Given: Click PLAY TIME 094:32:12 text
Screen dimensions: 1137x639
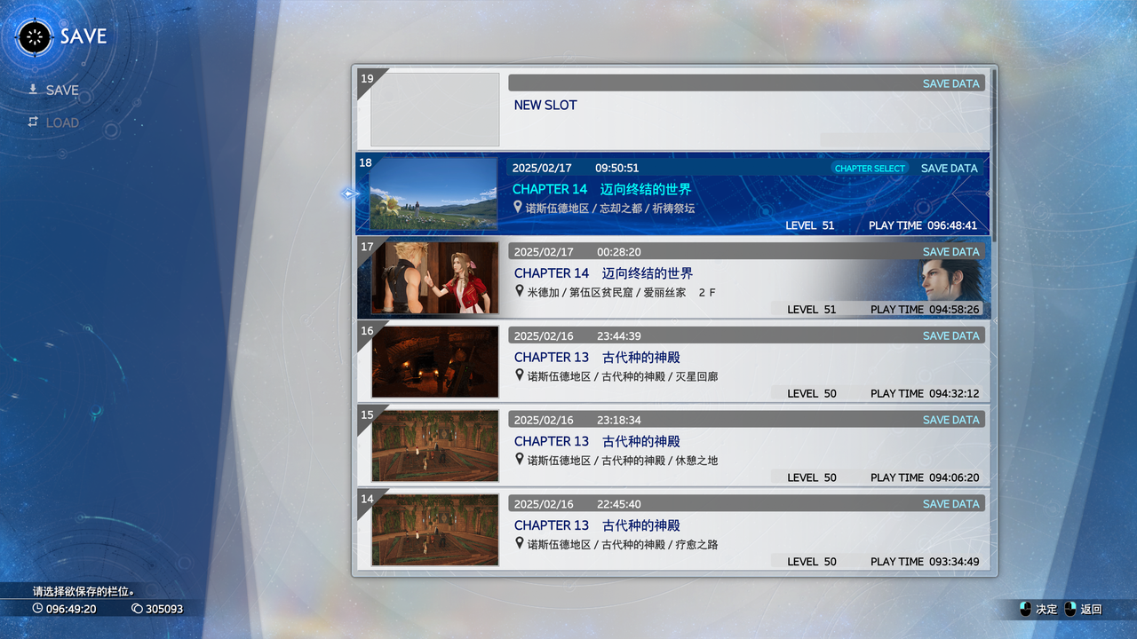Looking at the screenshot, I should (x=925, y=393).
